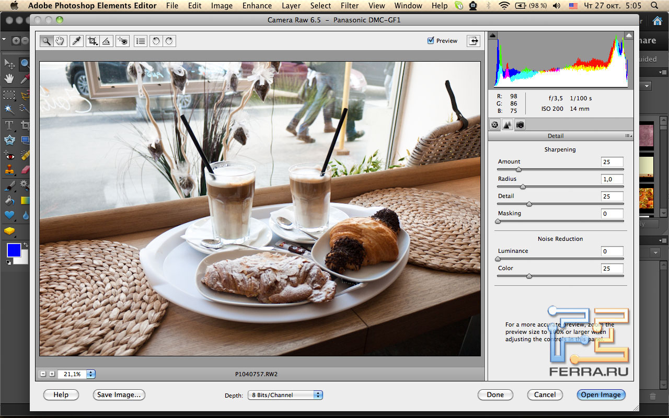Open the Camera Calibration panel icon

(x=520, y=124)
